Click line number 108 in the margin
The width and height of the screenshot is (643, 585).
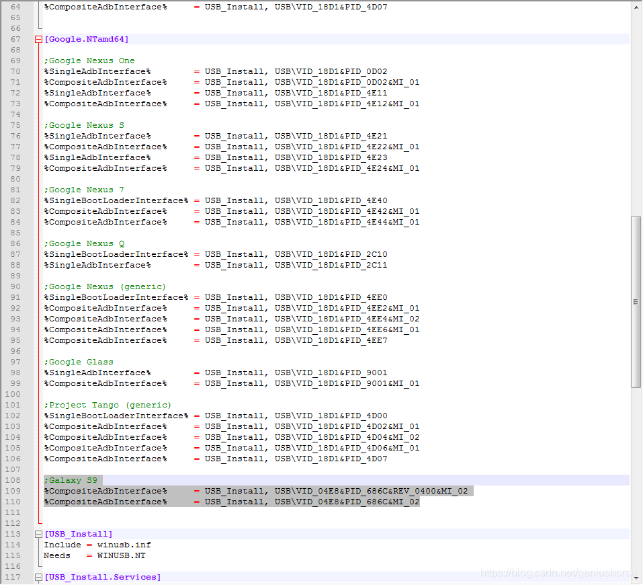pos(13,480)
